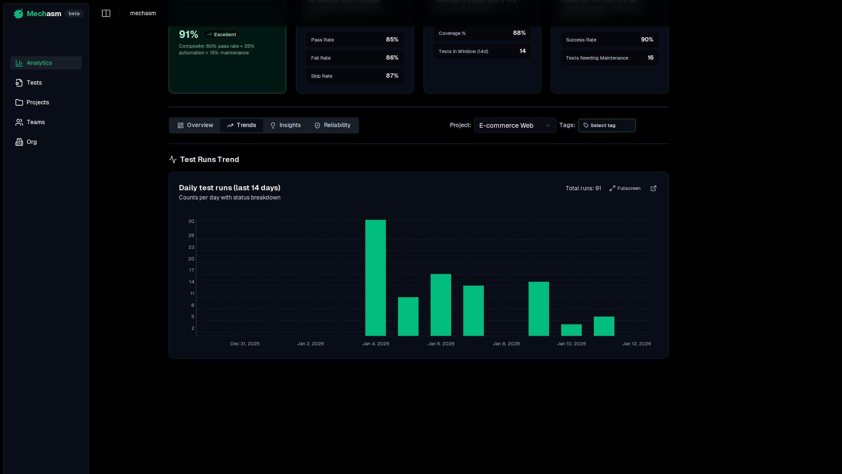Go to the Projects folder icon

pos(19,102)
